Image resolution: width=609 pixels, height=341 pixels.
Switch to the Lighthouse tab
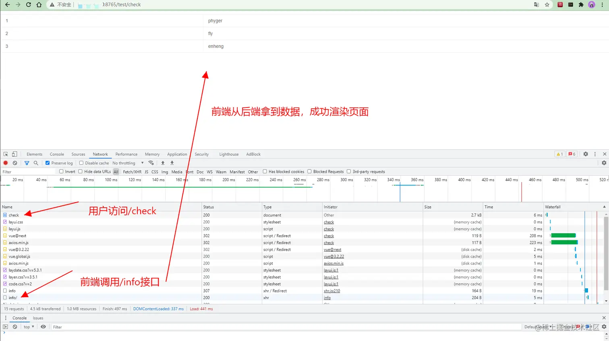(229, 154)
